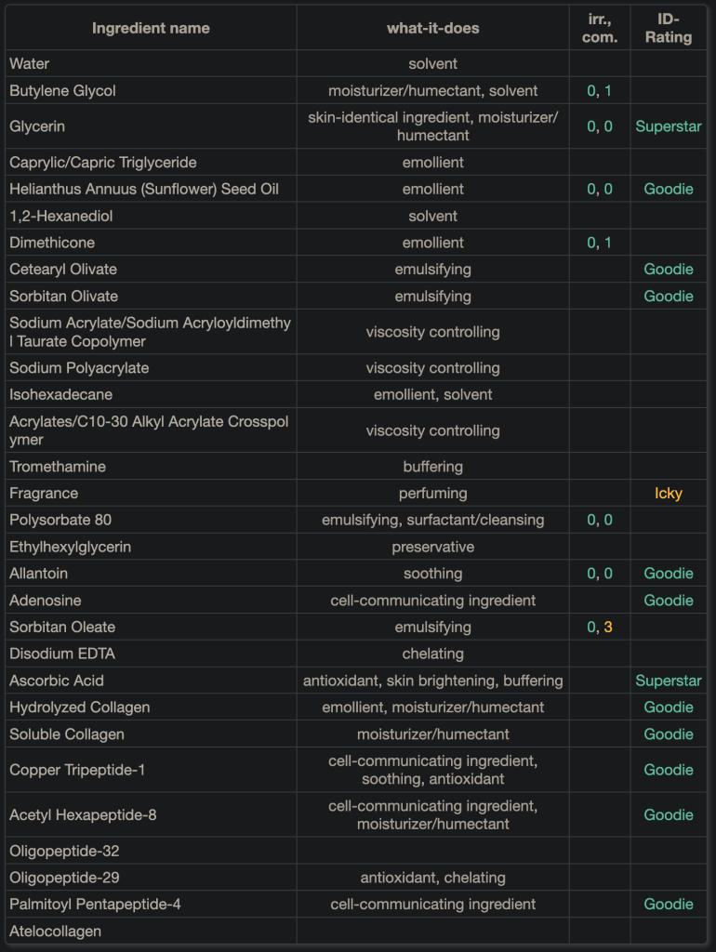Viewport: 716px width, 952px height.
Task: Open the Acetyl Hexapeptide-8 ingredient
Action: tap(83, 815)
